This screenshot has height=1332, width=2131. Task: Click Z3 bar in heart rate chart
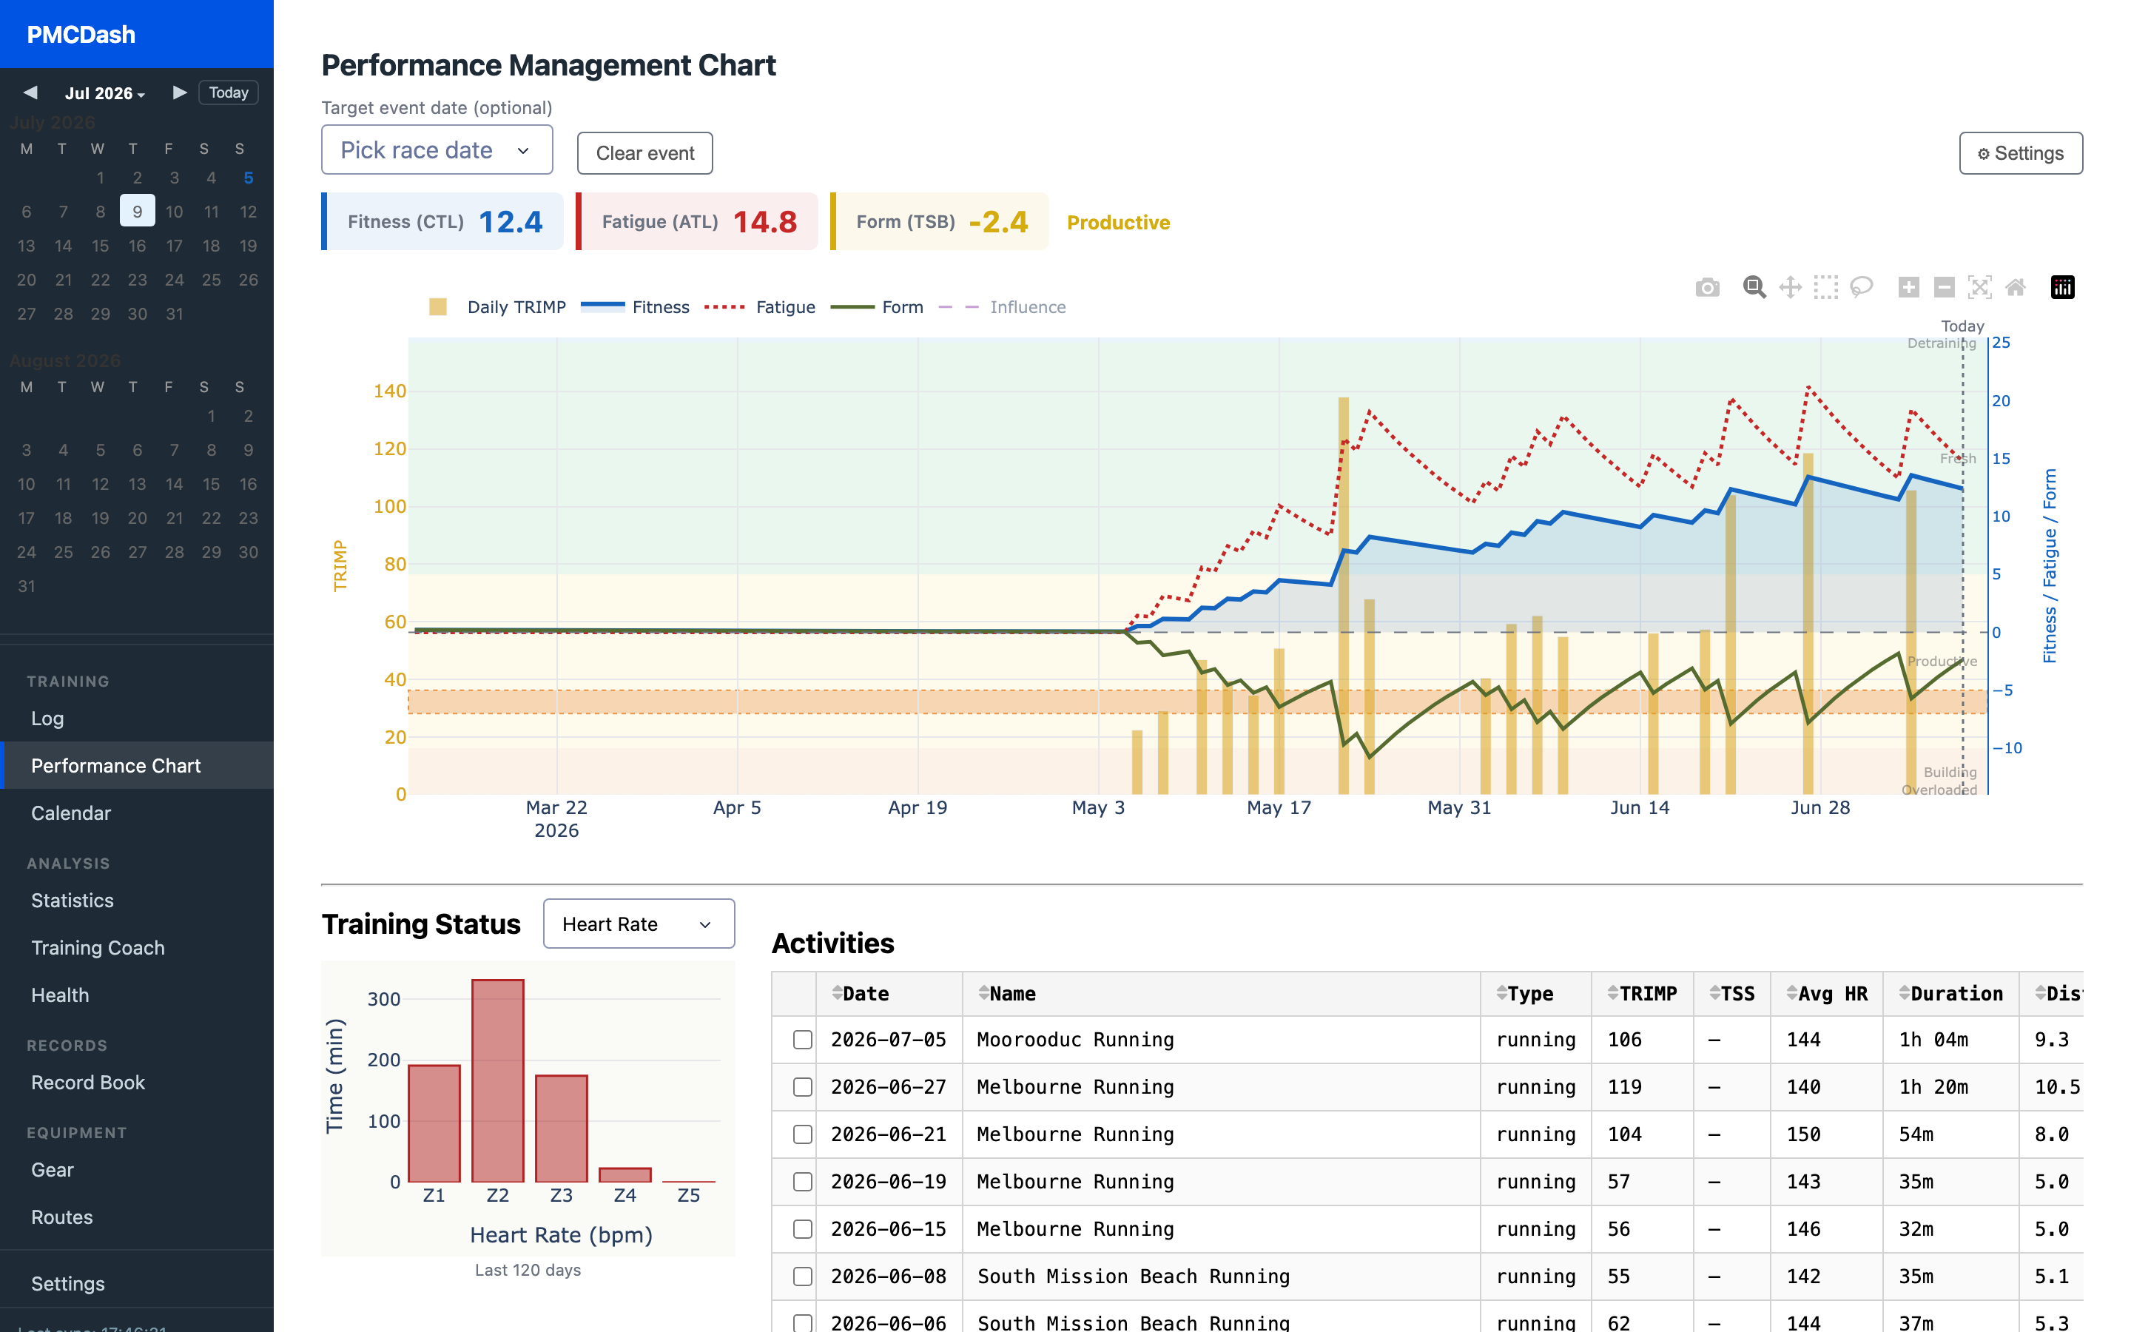[x=561, y=1128]
